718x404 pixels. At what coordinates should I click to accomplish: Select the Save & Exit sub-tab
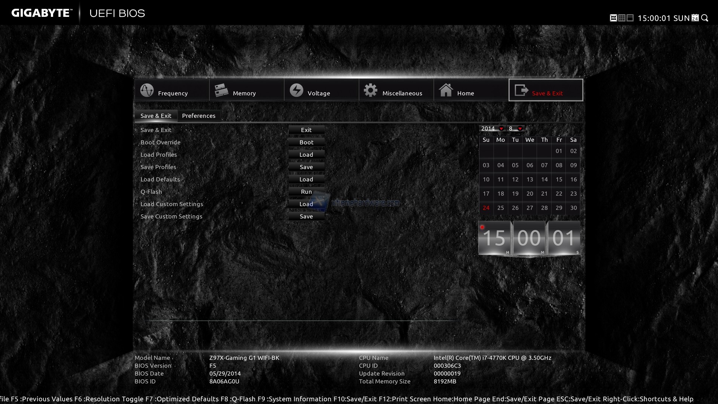156,116
